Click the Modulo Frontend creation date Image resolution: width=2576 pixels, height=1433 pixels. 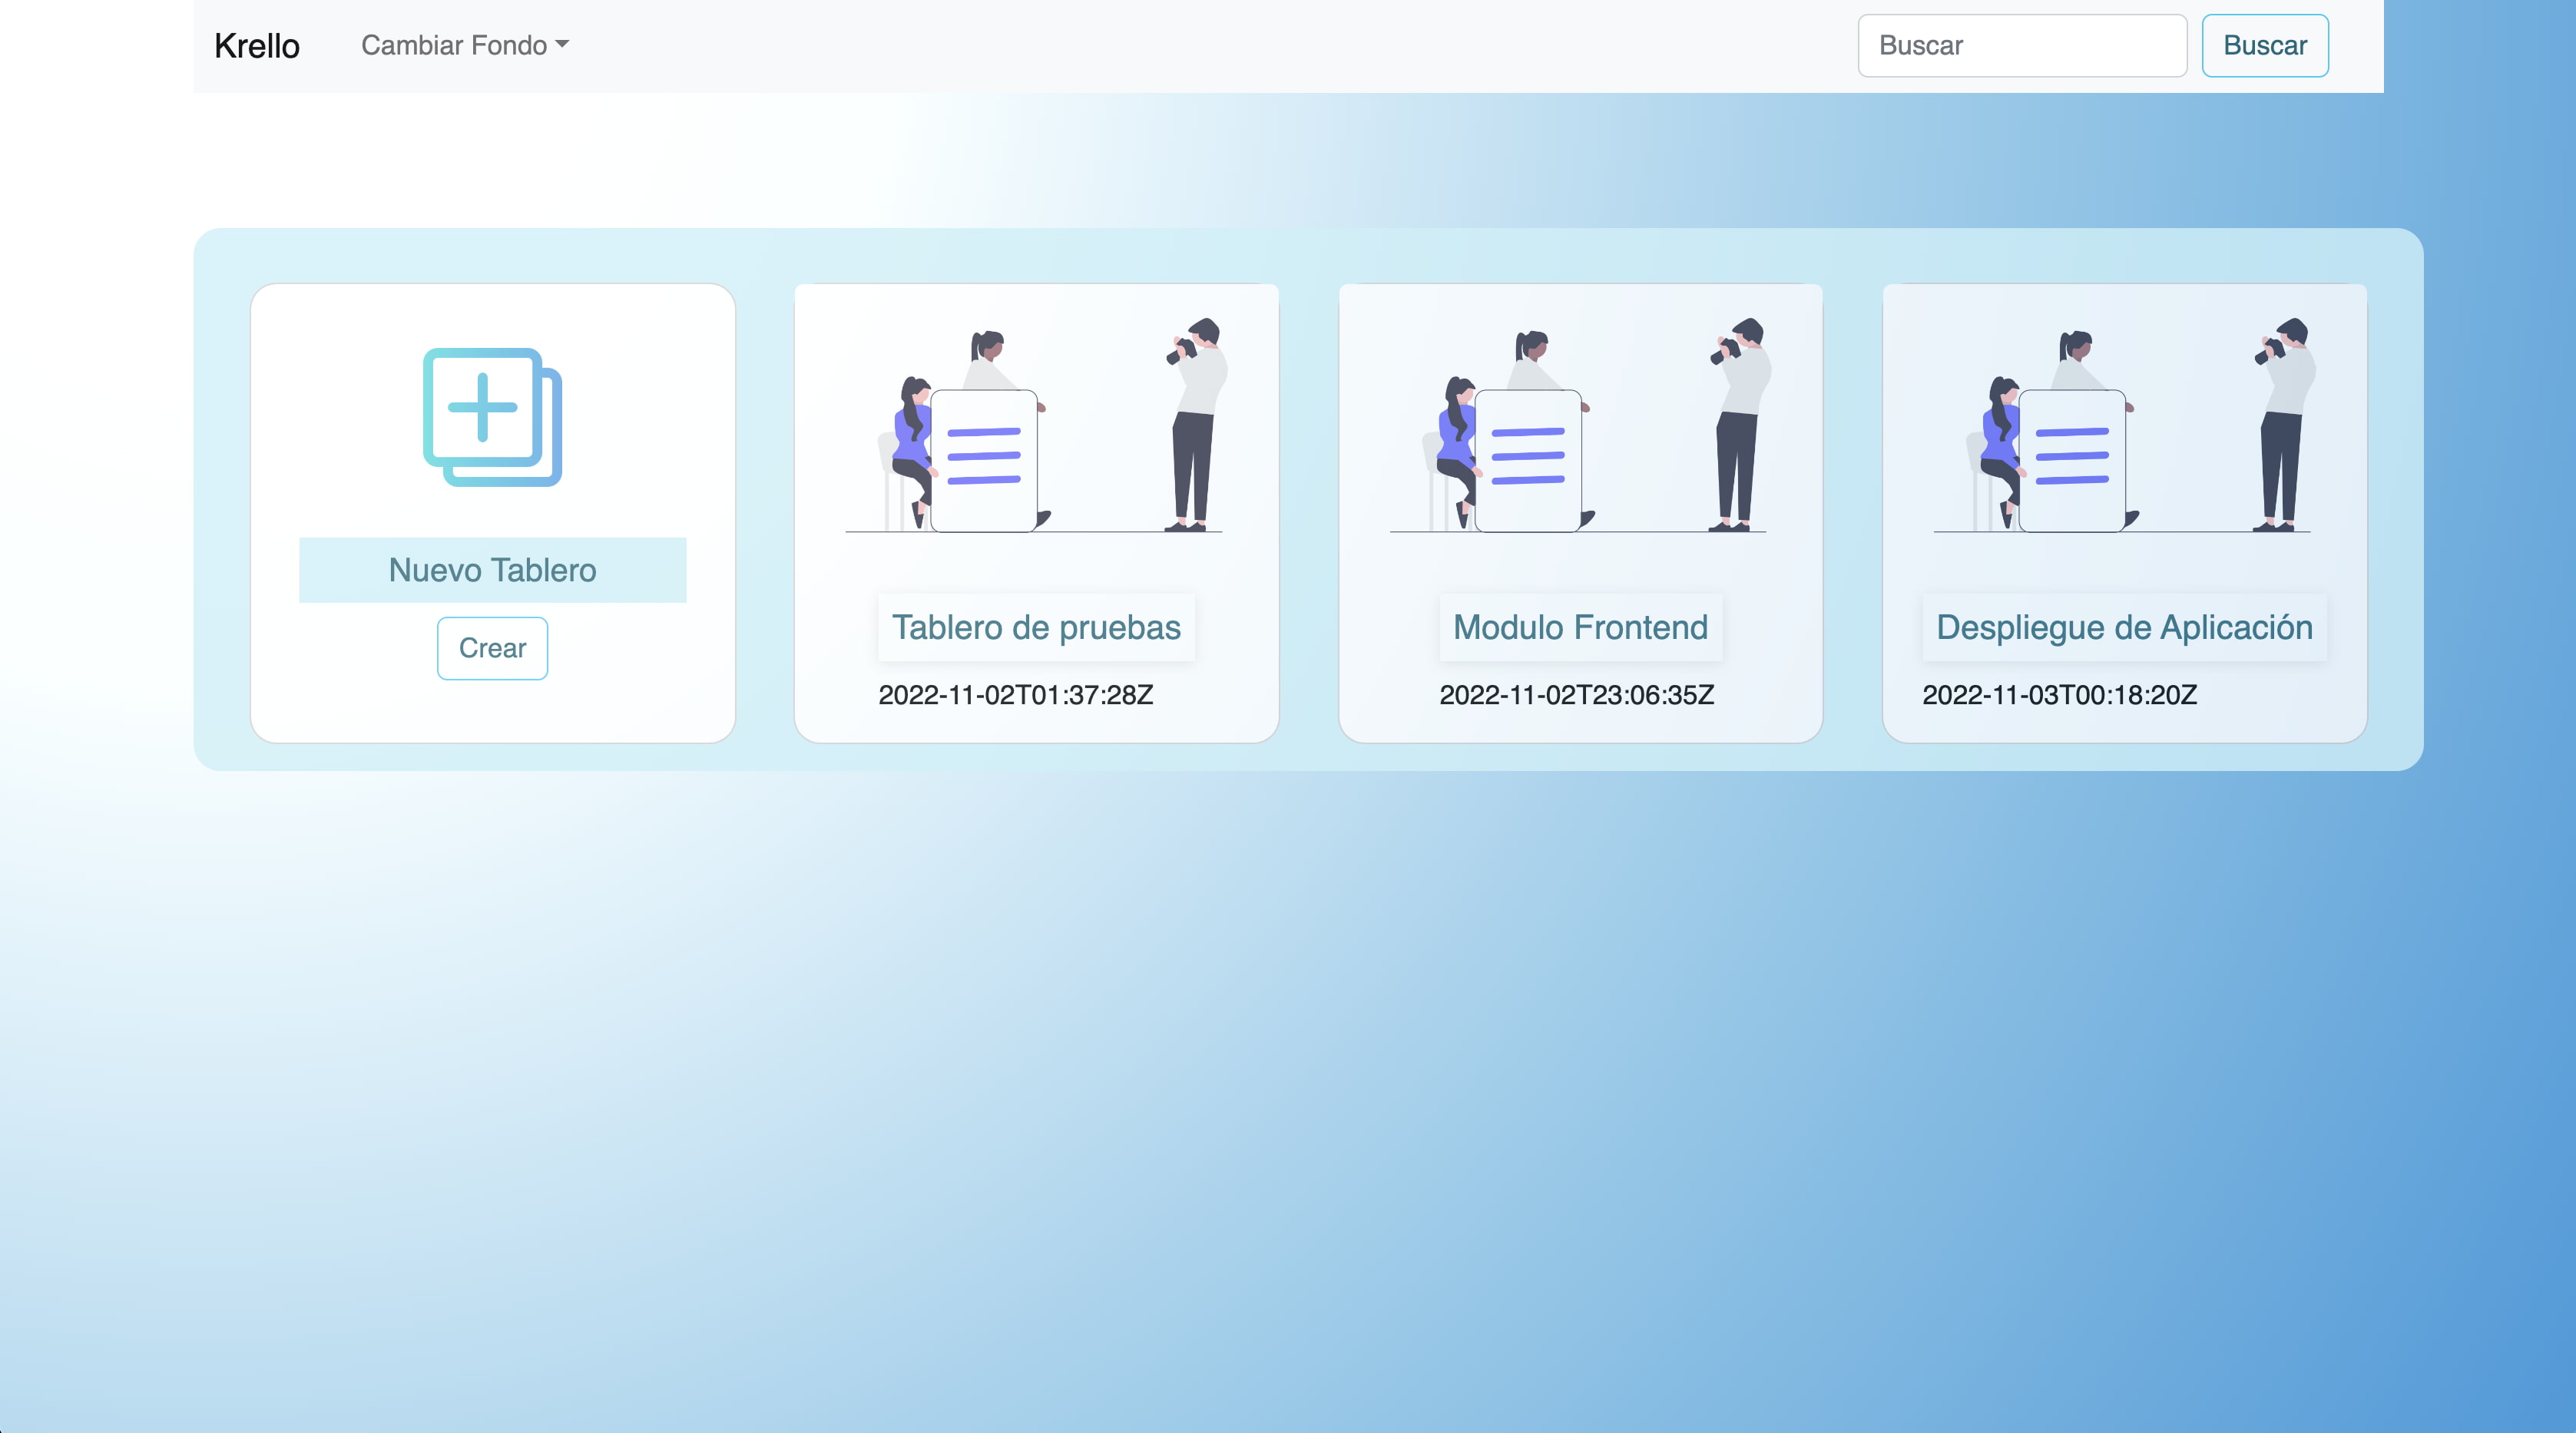coord(1576,695)
